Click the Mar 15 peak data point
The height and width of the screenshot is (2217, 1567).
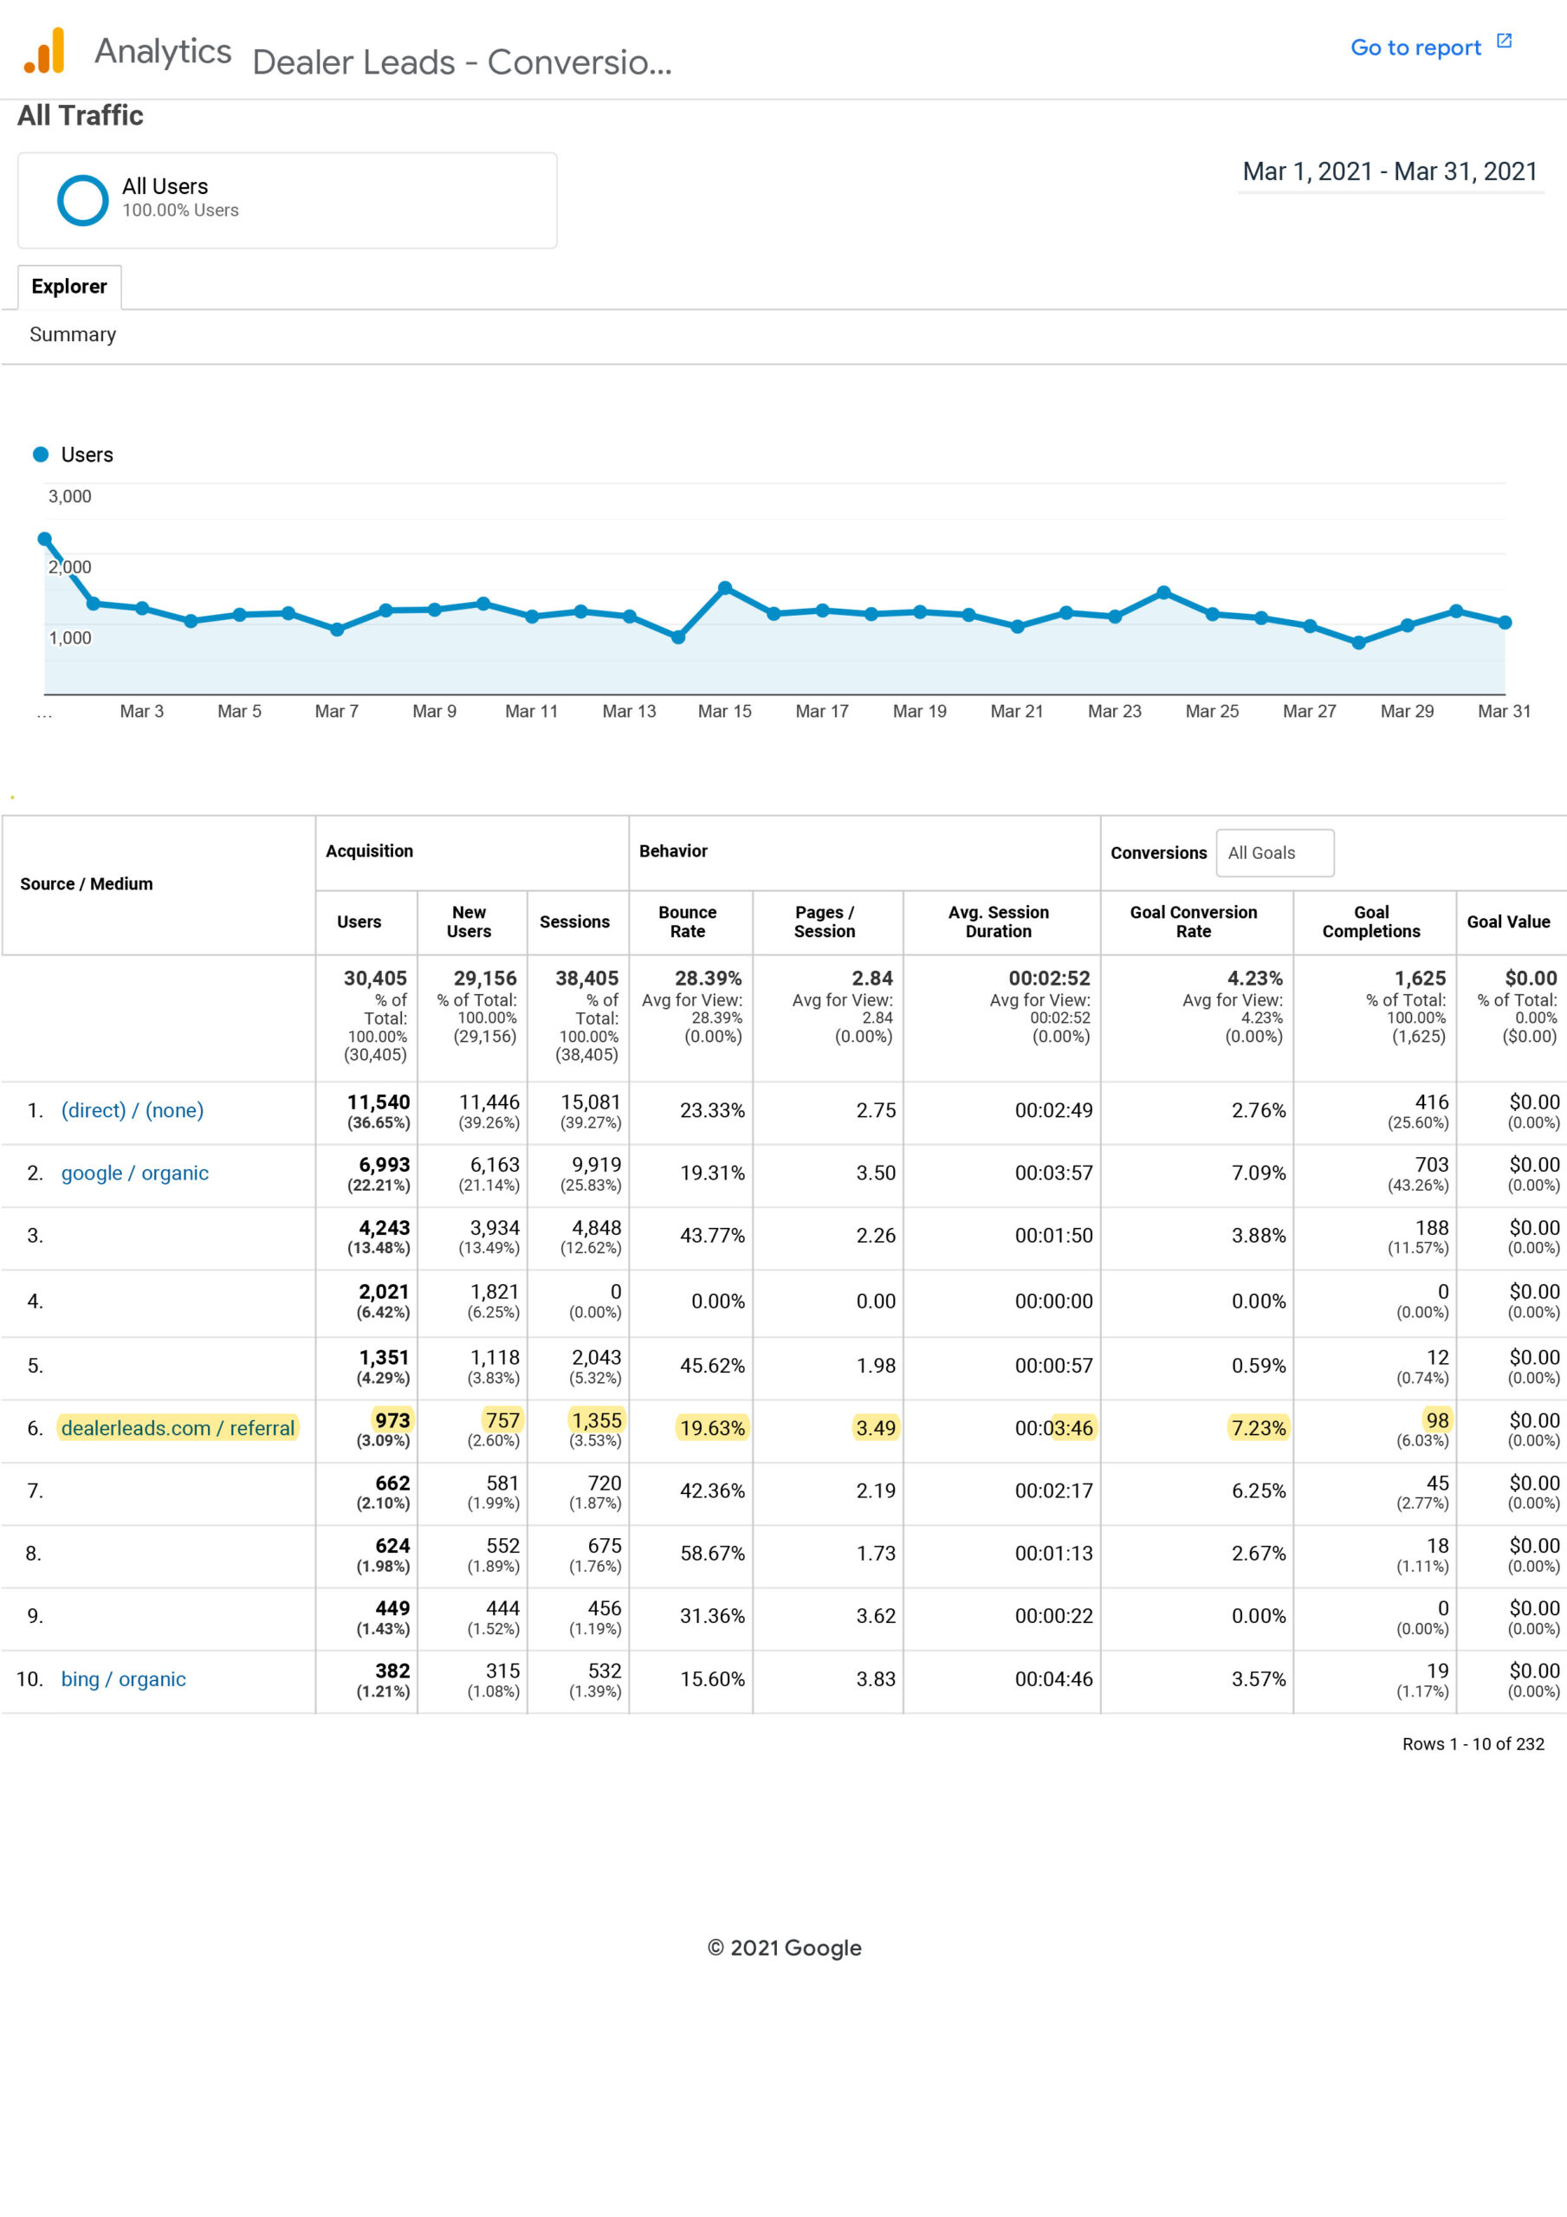point(724,587)
